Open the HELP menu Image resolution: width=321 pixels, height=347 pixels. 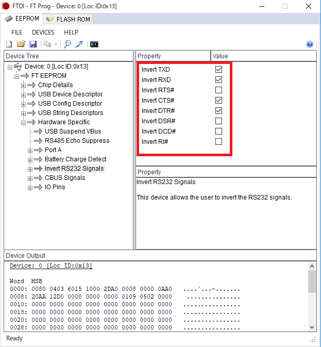click(x=71, y=32)
